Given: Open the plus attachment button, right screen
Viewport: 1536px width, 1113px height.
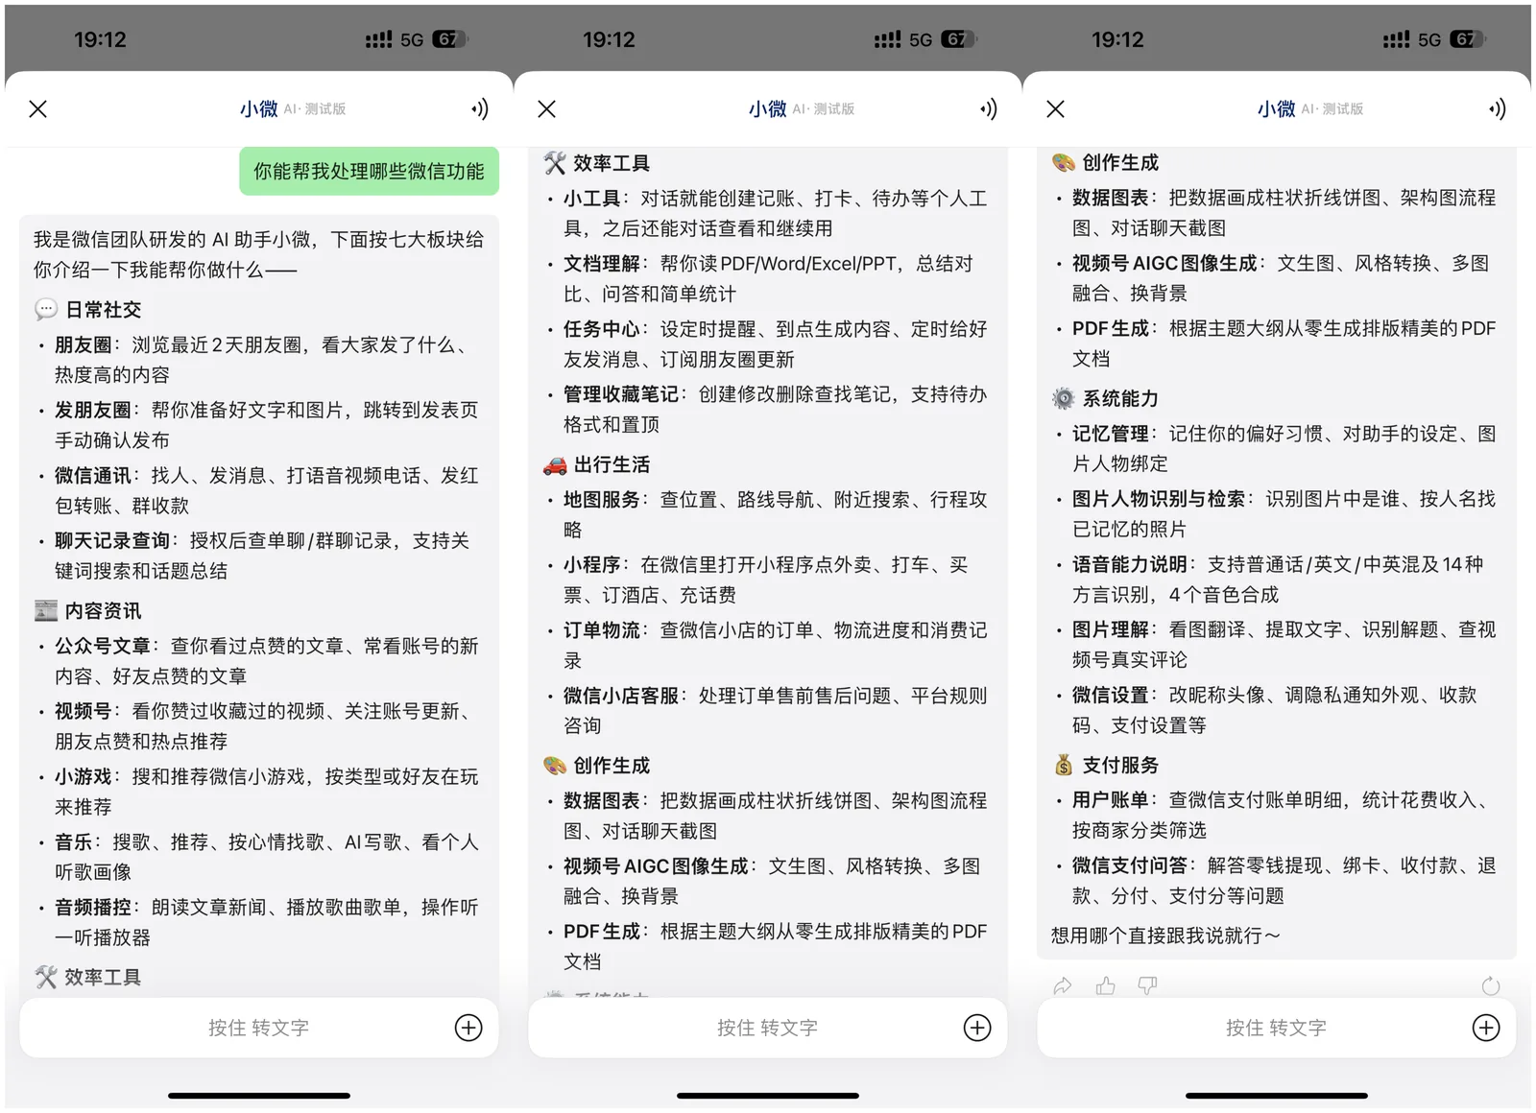Looking at the screenshot, I should tap(1486, 1028).
